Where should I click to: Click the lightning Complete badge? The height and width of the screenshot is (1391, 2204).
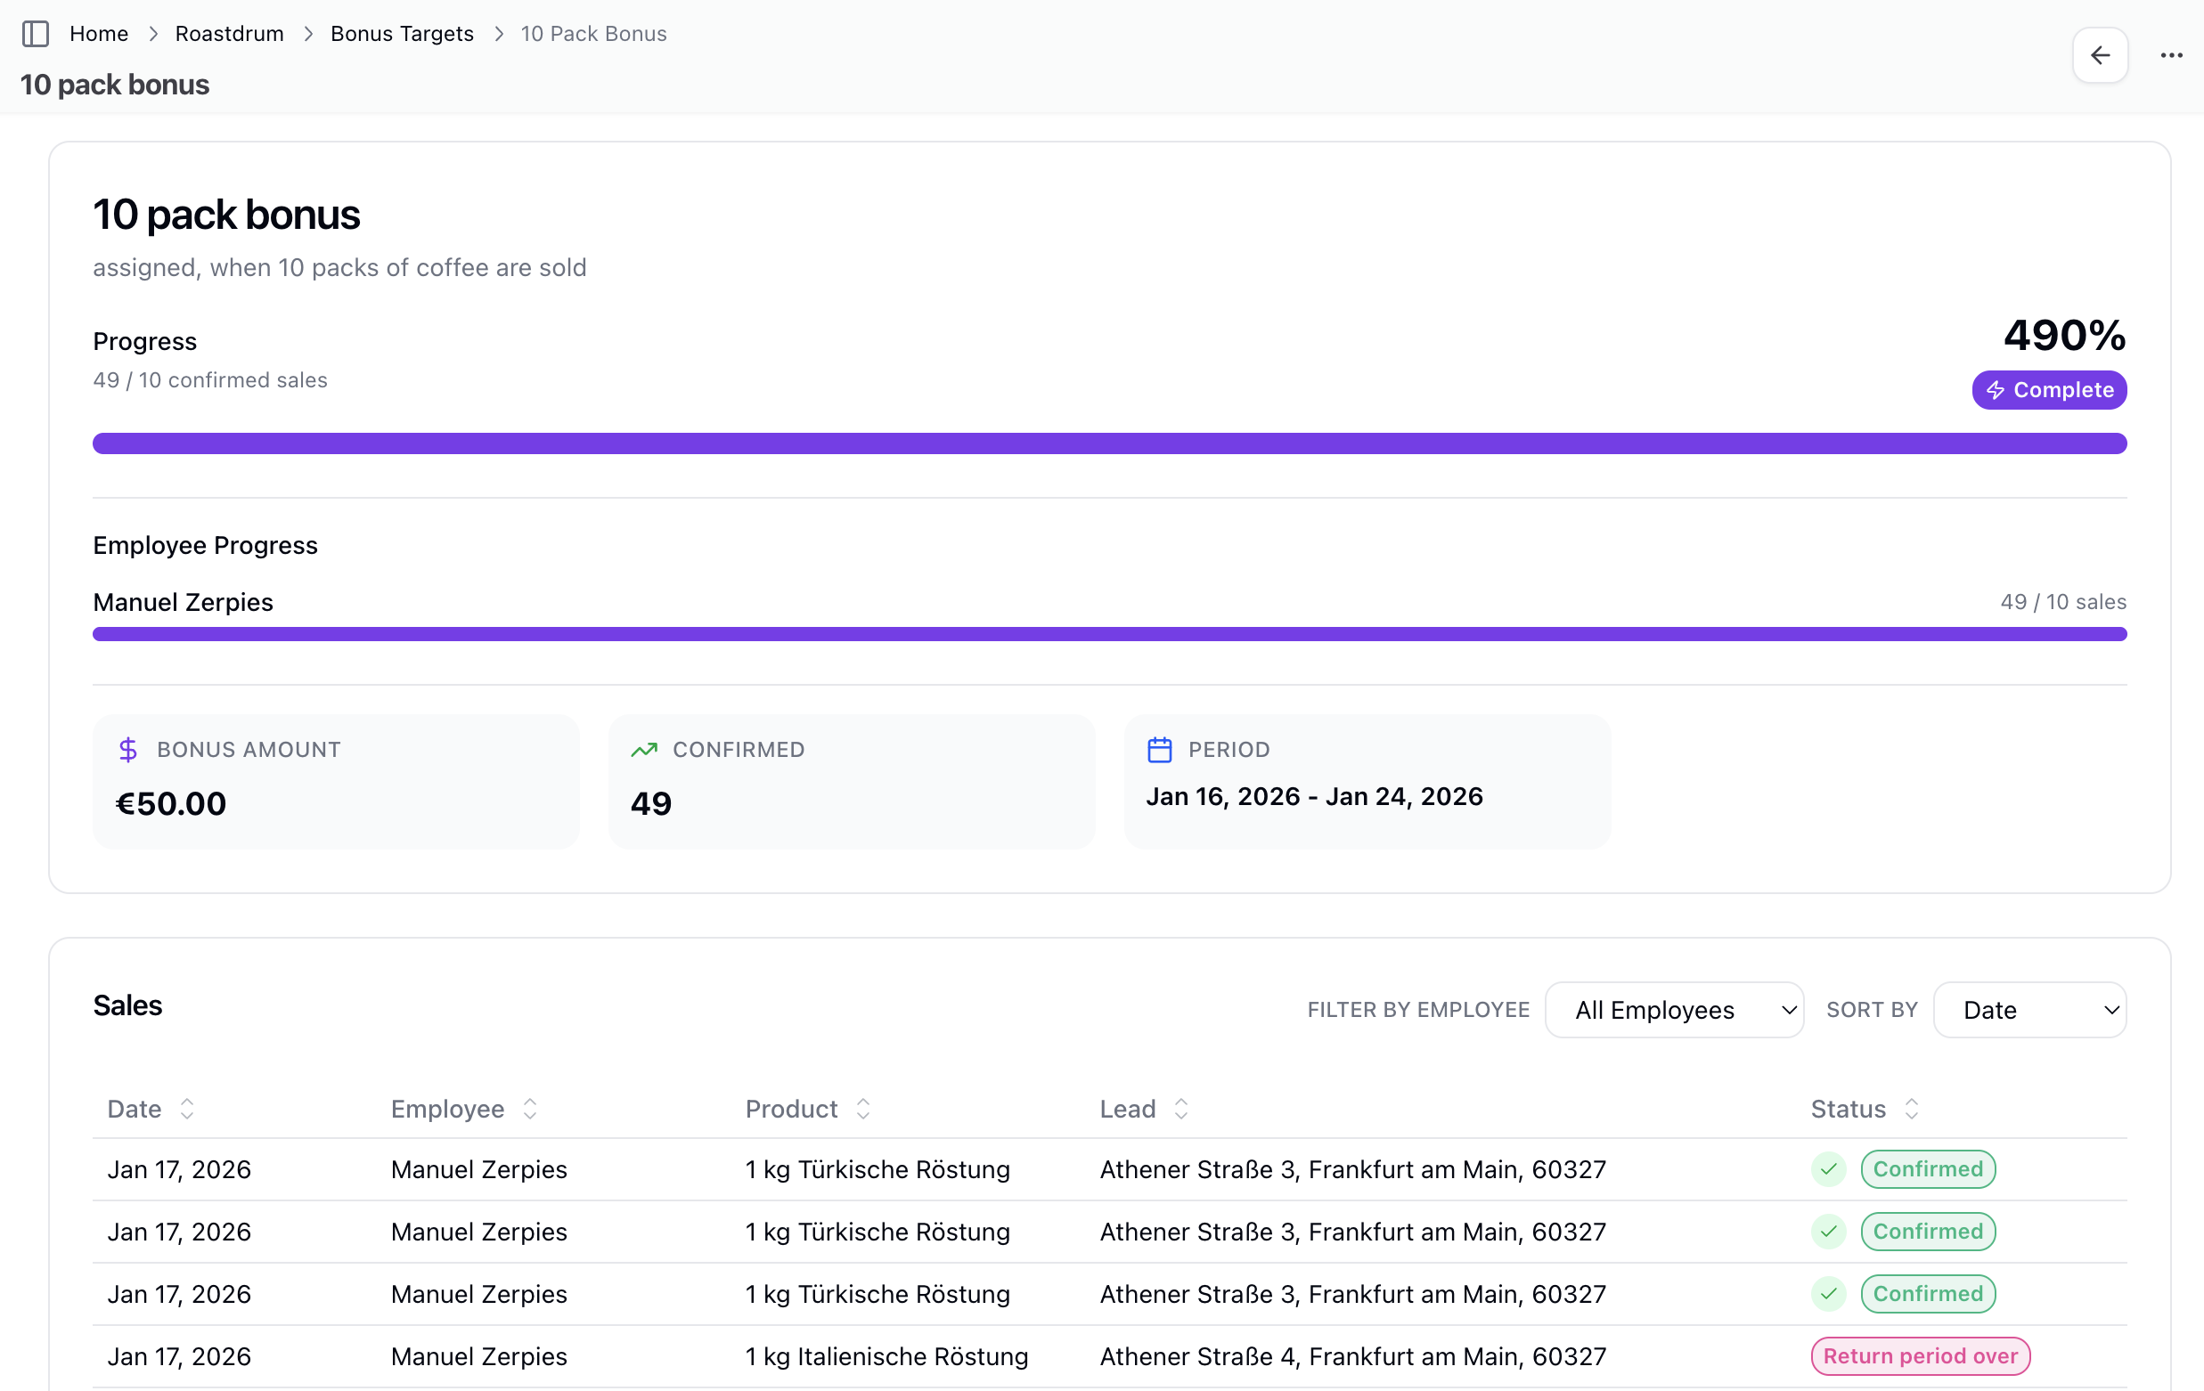(2048, 390)
